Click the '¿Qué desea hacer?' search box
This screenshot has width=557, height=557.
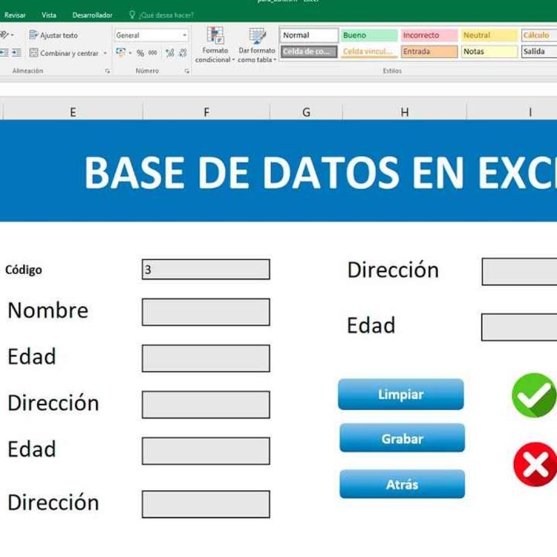pyautogui.click(x=166, y=16)
